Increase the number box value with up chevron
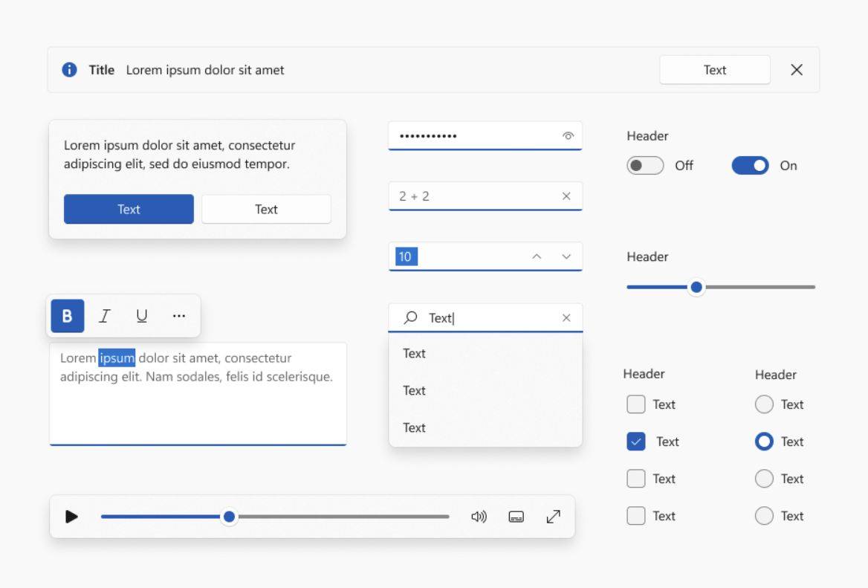Screen dimensions: 868x588 [x=537, y=256]
